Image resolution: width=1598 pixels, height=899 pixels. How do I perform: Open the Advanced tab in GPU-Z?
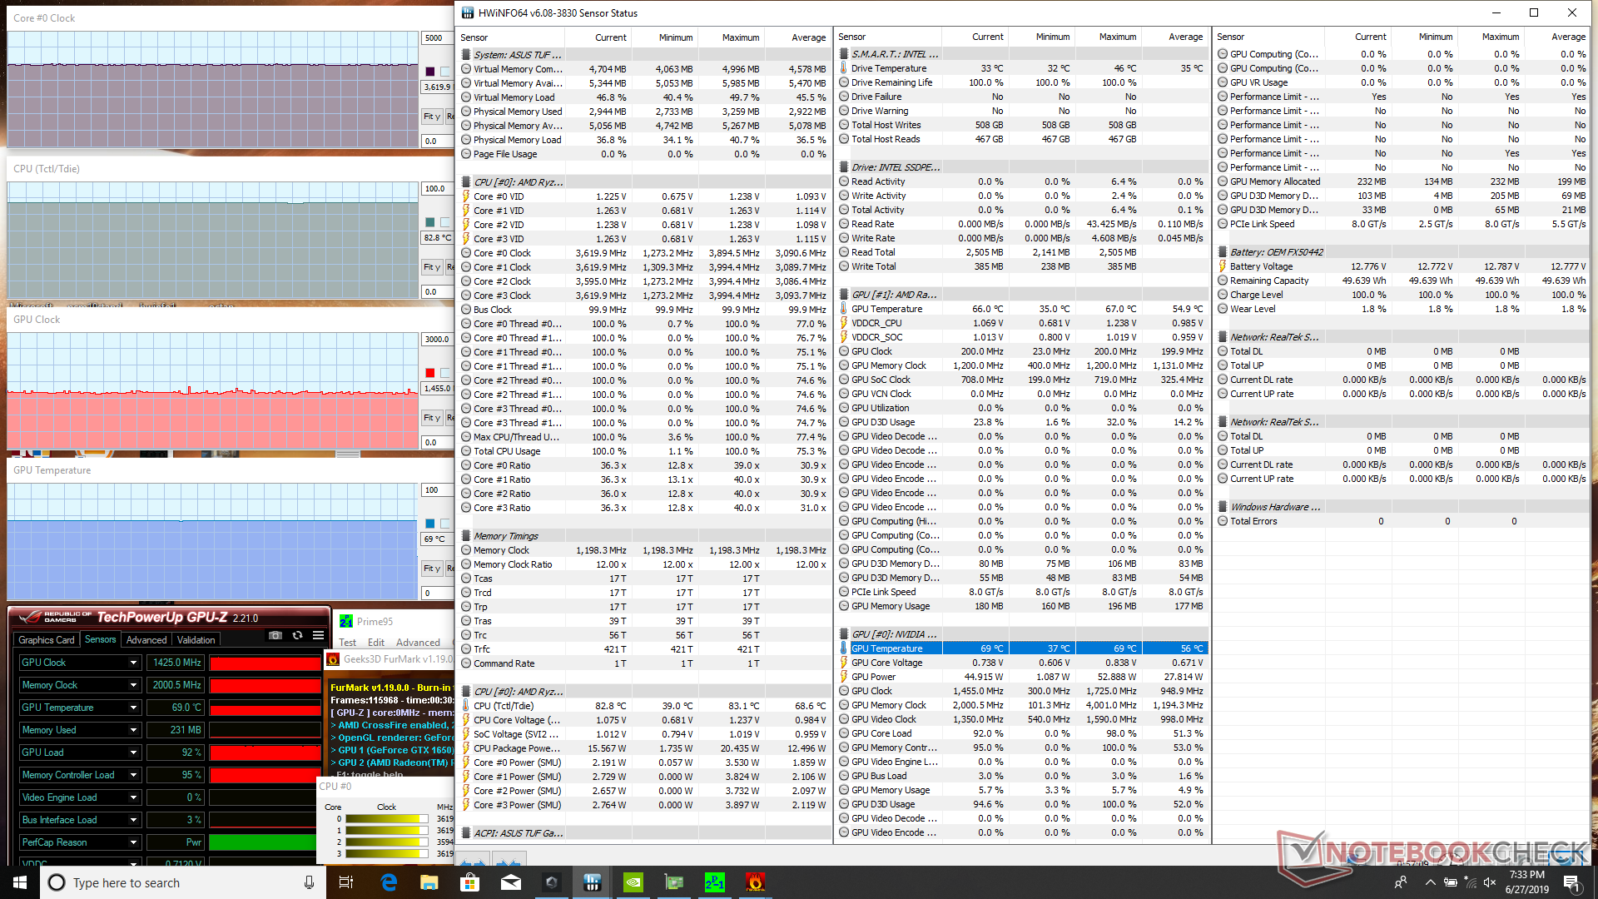click(x=146, y=640)
